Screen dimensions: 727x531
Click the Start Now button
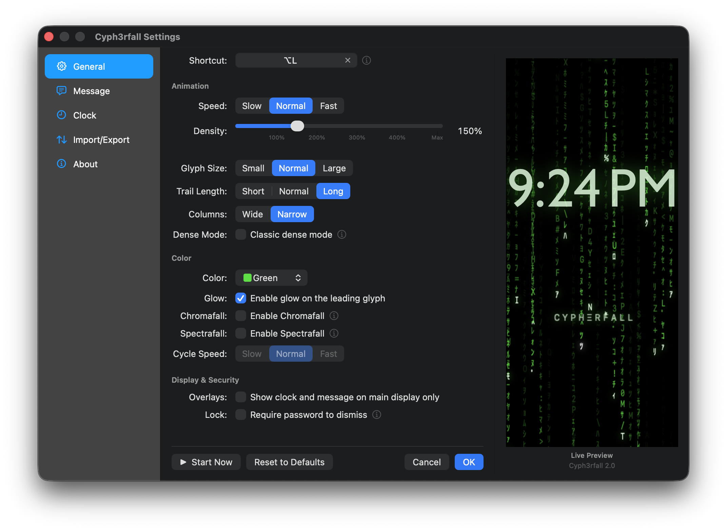[206, 462]
